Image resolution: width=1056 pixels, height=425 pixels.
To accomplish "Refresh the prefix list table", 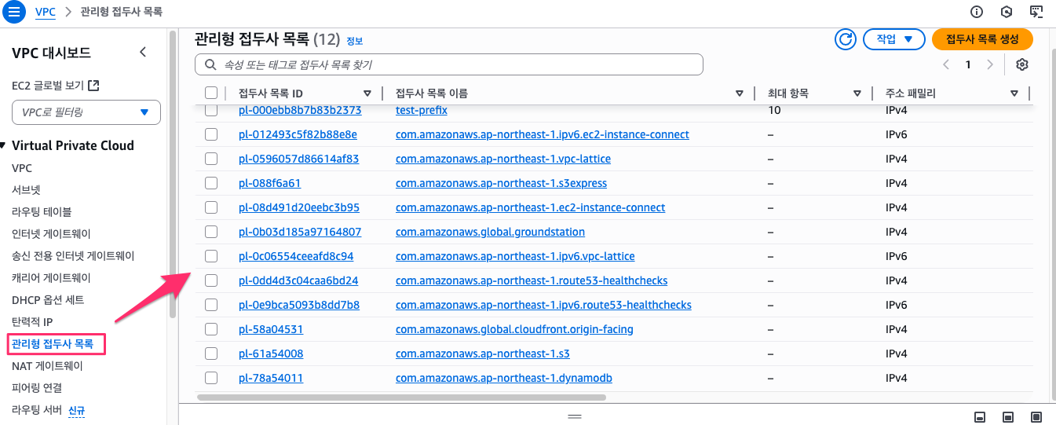I will (x=846, y=39).
